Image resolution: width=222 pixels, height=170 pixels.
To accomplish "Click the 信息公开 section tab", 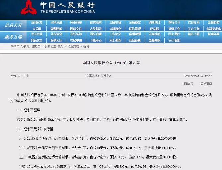I will coord(13,25).
